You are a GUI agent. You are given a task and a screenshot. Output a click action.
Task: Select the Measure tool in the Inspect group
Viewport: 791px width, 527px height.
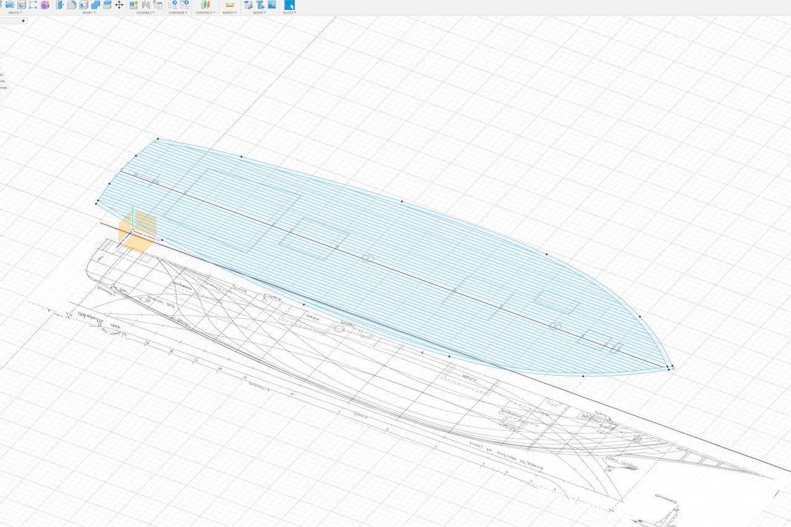(230, 5)
